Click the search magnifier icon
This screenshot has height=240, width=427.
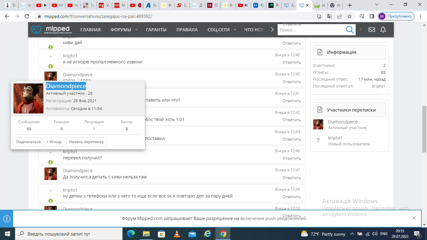[x=349, y=30]
